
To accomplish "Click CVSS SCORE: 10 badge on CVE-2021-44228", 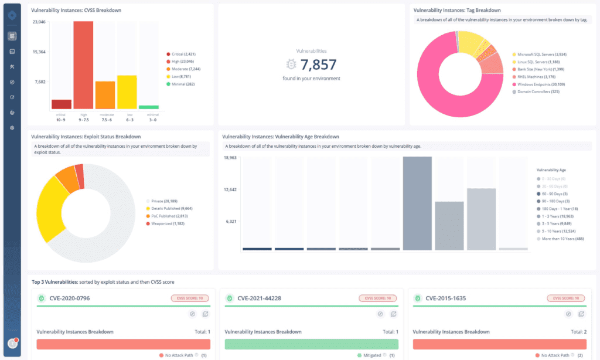I will (x=378, y=298).
